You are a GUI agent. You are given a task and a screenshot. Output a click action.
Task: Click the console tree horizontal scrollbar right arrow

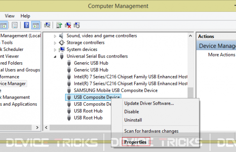[37, 128]
